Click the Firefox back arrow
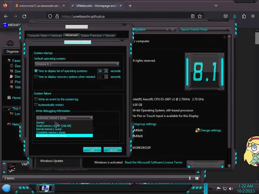The height and width of the screenshot is (194, 259). coord(6,16)
